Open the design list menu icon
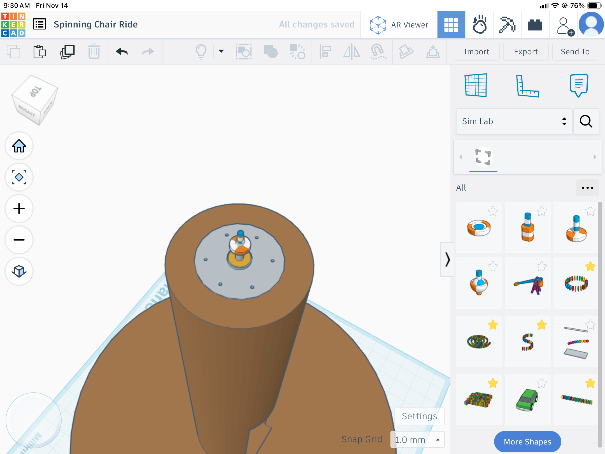This screenshot has width=605, height=454. [39, 24]
